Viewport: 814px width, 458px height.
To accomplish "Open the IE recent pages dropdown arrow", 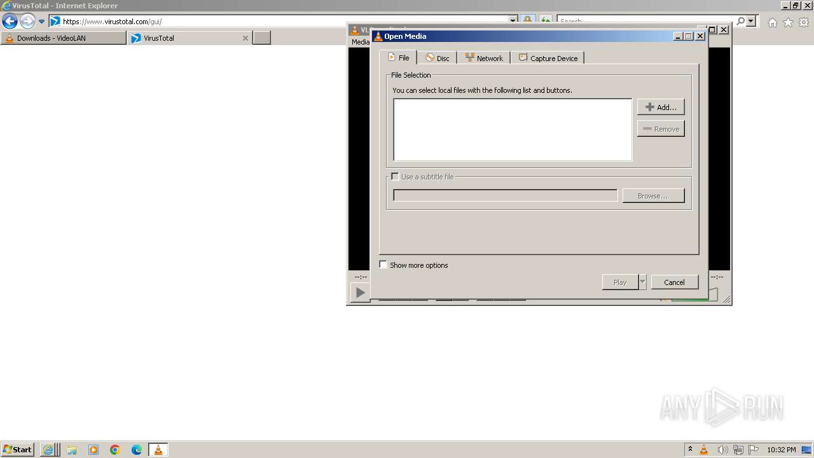I will (x=41, y=21).
